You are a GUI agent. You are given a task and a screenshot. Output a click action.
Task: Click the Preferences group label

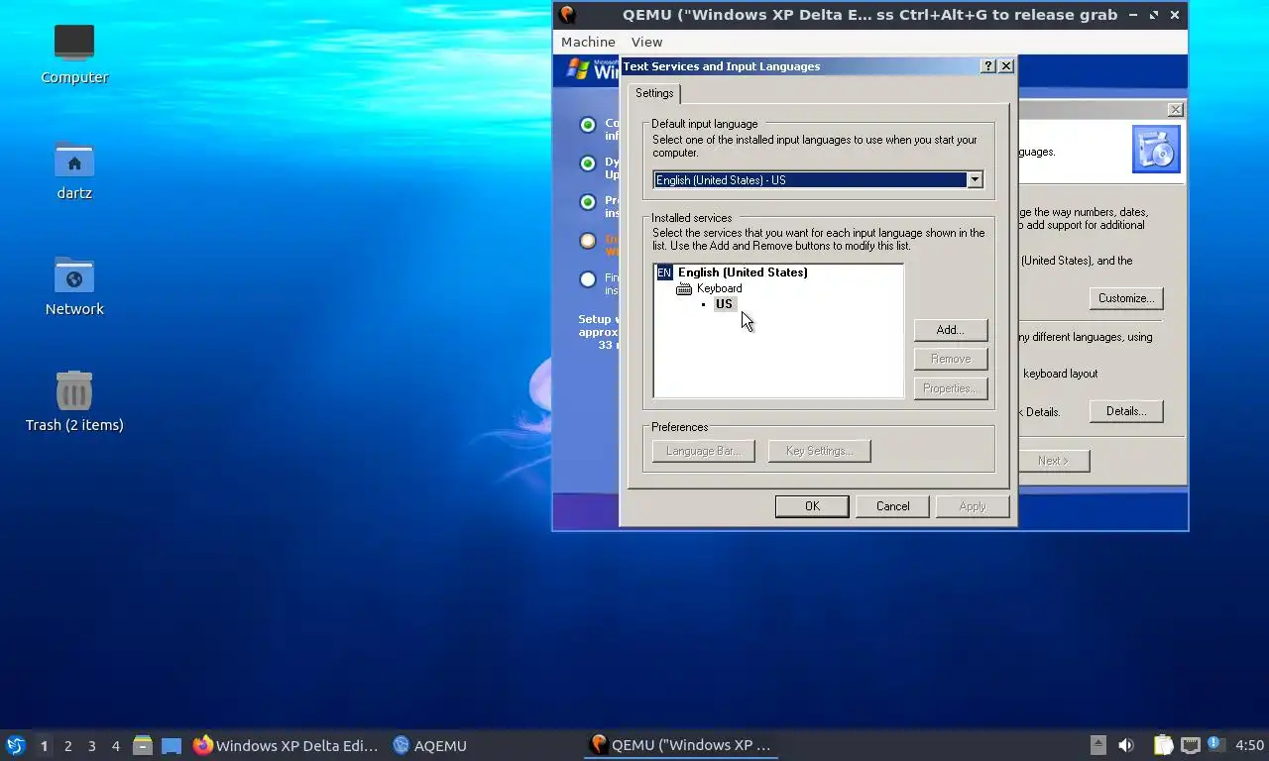click(x=679, y=427)
